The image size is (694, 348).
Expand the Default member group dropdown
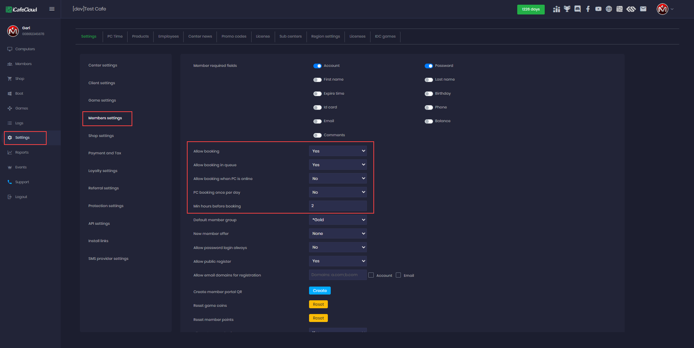point(338,220)
